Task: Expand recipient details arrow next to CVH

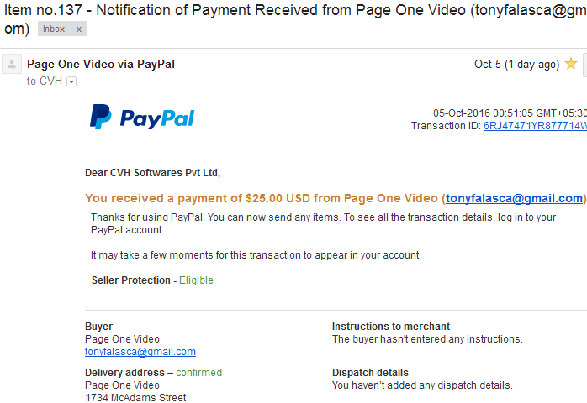Action: coord(71,81)
